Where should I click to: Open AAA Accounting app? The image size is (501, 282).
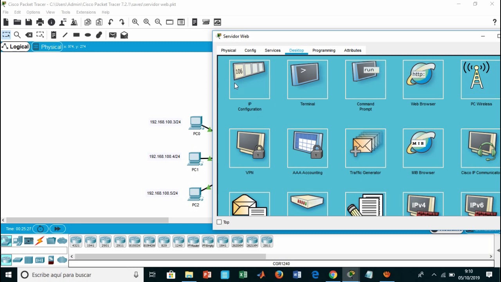(x=307, y=148)
